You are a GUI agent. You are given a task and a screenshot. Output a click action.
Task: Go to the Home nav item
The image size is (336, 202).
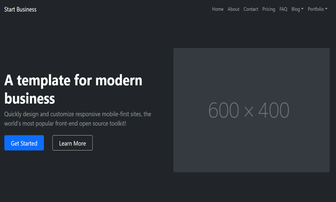pos(218,9)
